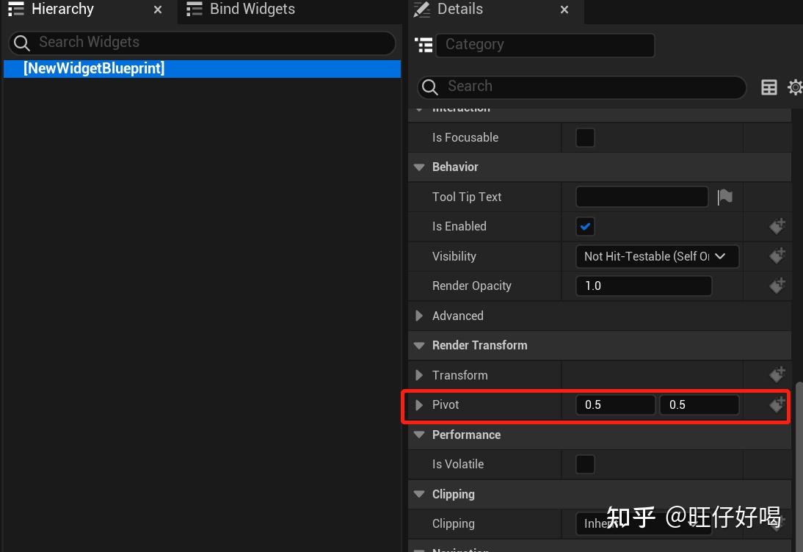Screen dimensions: 803x552
Task: Click the category filter icon beside Category field
Action: coord(424,45)
